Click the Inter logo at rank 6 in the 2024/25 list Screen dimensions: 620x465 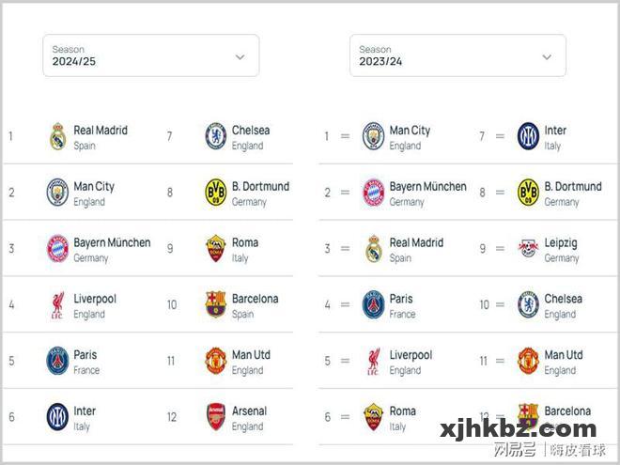[57, 417]
